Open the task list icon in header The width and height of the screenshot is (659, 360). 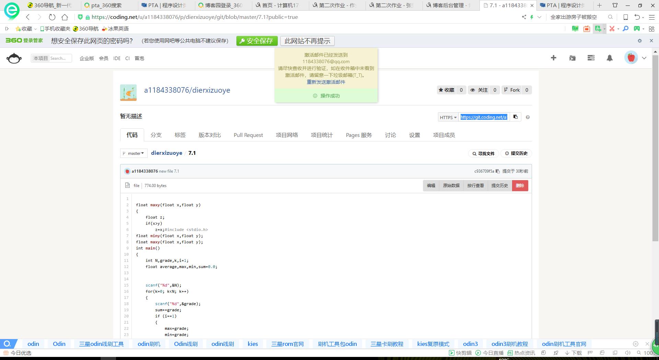(x=591, y=58)
